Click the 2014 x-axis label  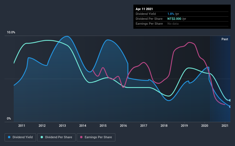click(83, 126)
